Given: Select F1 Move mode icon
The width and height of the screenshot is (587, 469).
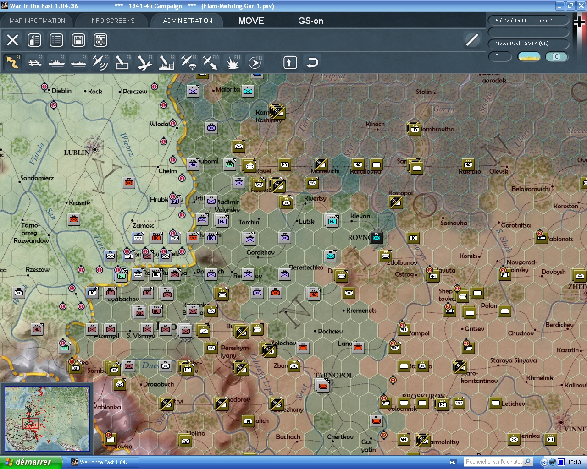Looking at the screenshot, I should click(13, 62).
